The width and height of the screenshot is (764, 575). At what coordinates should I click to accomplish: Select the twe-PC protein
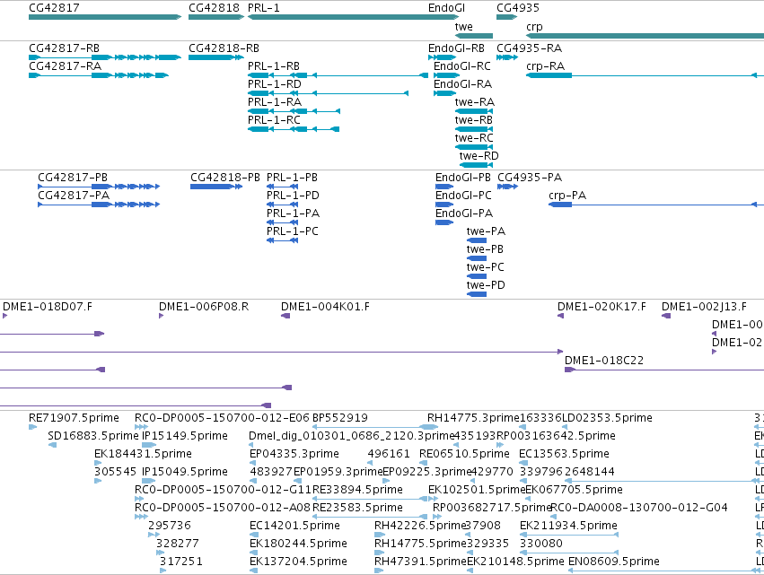pyautogui.click(x=477, y=276)
